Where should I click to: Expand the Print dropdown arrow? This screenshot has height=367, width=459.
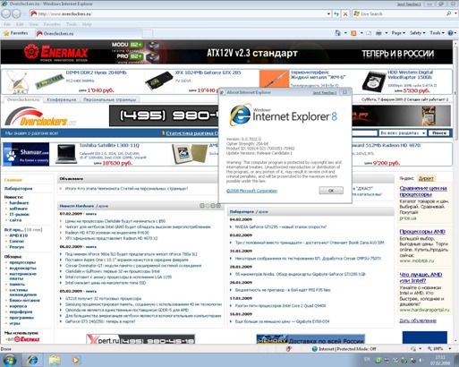(x=387, y=33)
